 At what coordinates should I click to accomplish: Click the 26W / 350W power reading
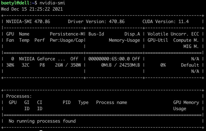(68, 65)
